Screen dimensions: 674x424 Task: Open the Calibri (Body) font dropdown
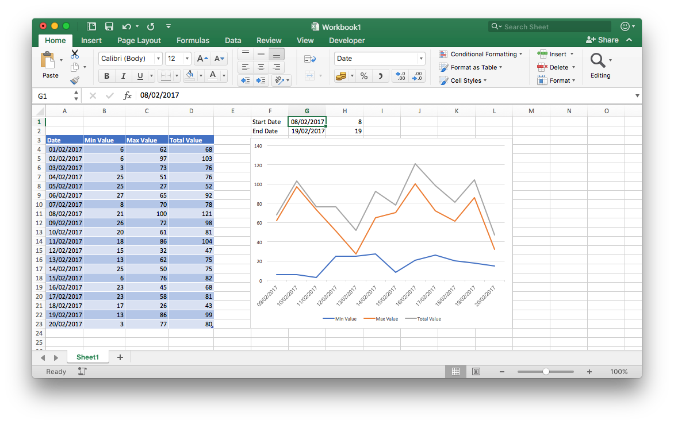coord(158,59)
